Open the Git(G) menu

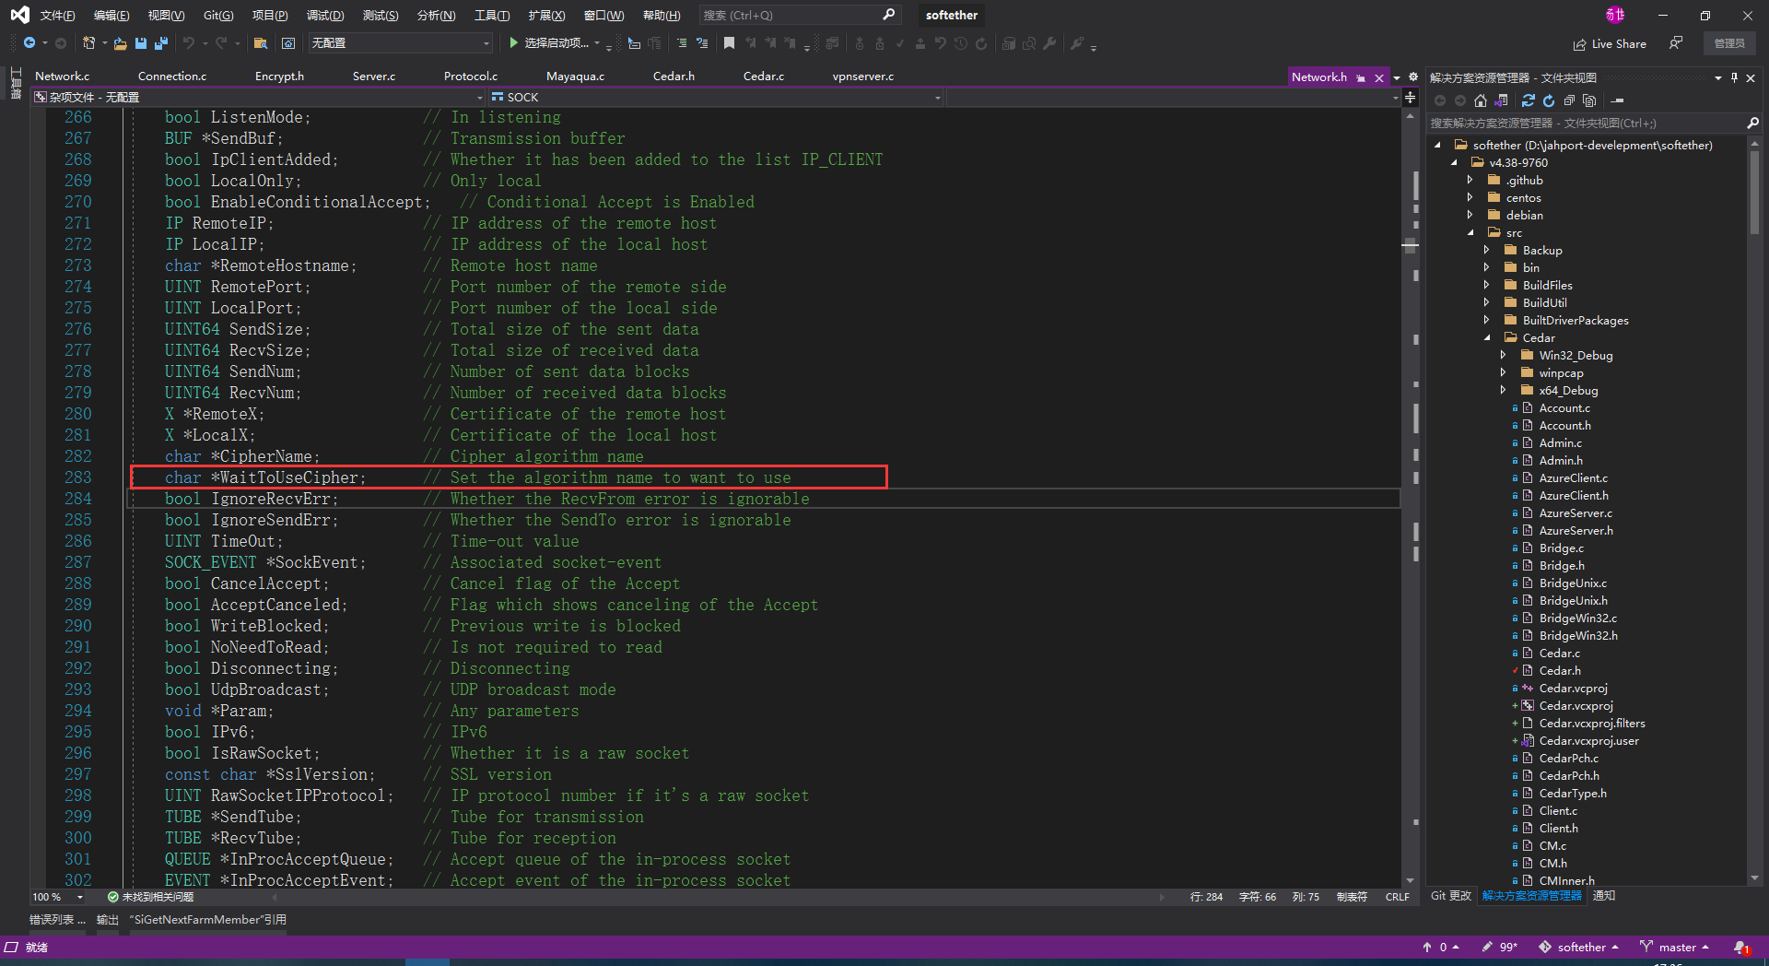point(217,15)
